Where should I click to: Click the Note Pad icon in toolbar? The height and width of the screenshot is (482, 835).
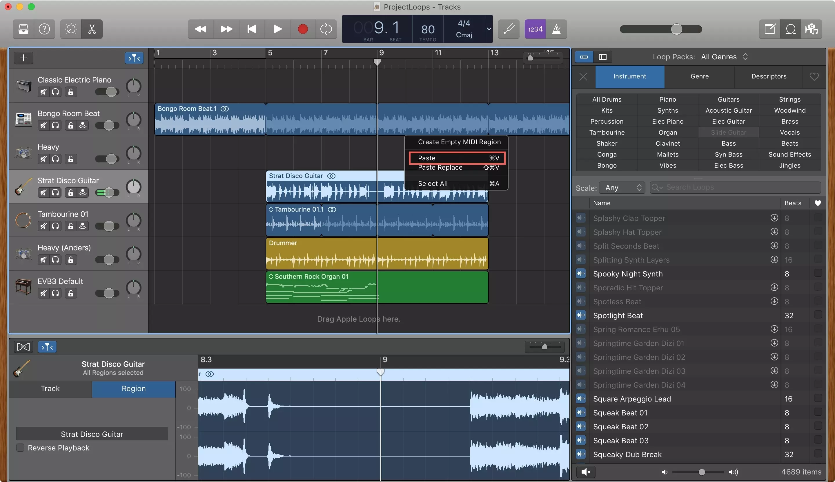point(769,29)
